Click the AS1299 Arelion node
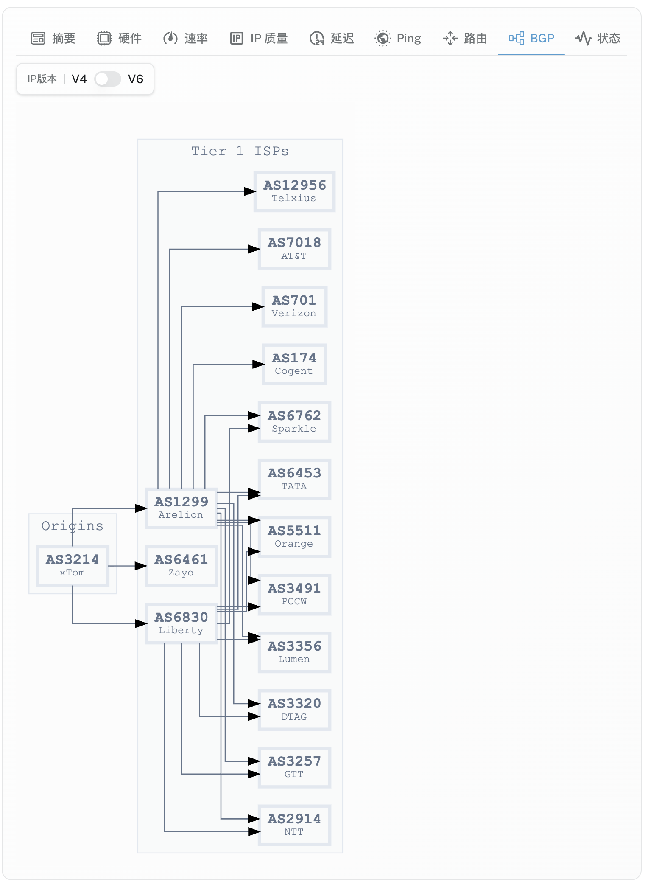Screen dimensions: 648x887 (x=181, y=508)
